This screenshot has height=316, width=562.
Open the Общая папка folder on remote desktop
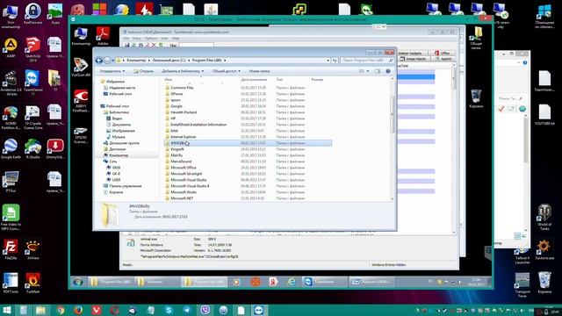476,38
